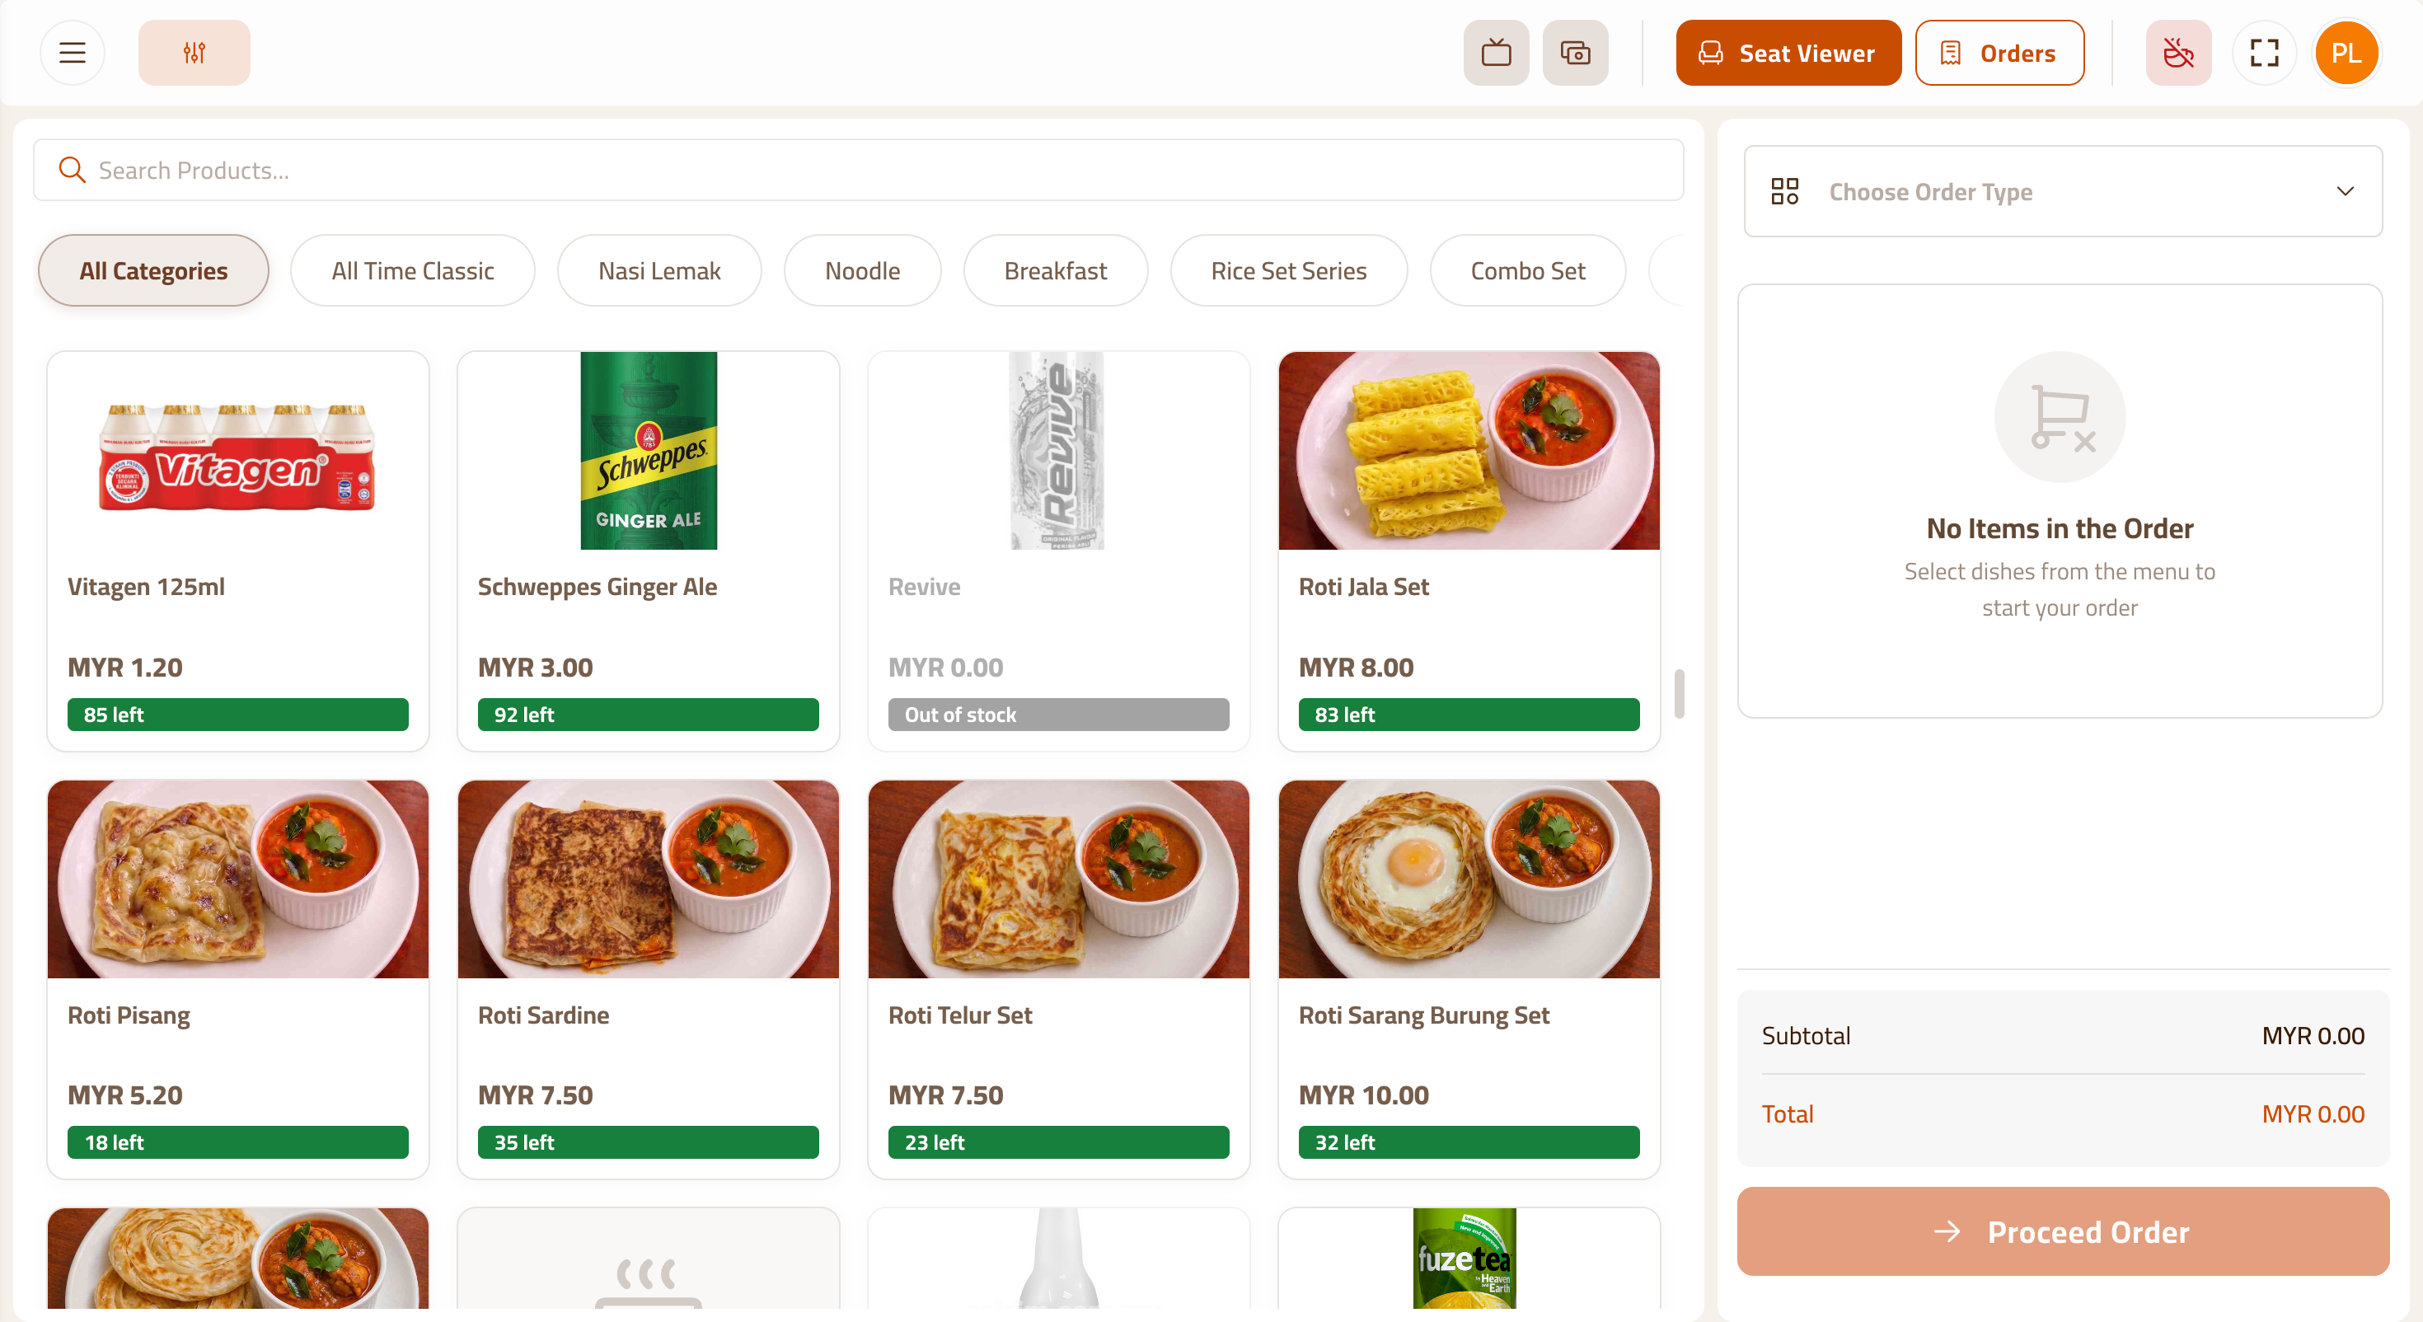Click the Proceed Order button

click(2063, 1231)
